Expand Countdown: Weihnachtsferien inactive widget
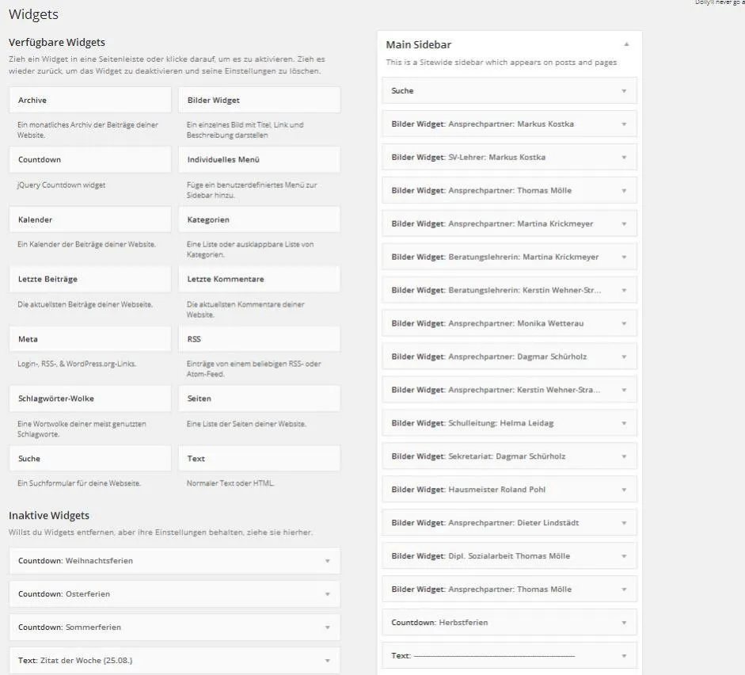Viewport: 745px width, 675px height. 327,561
